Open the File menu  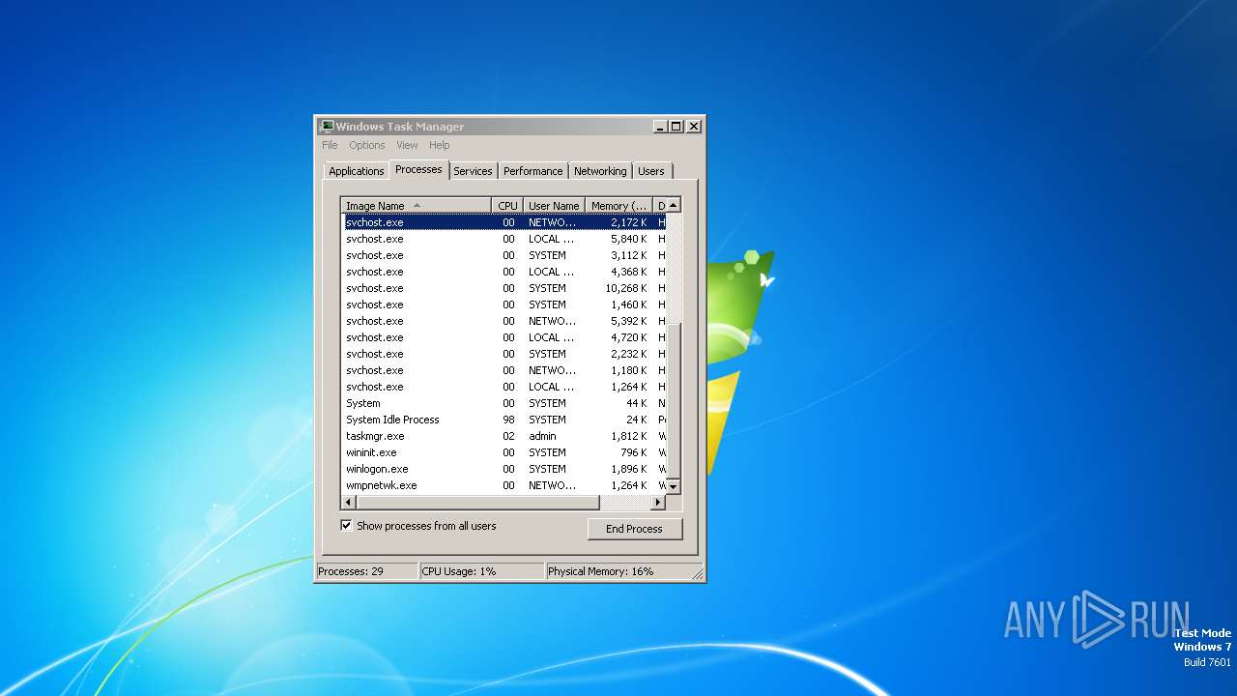point(330,145)
